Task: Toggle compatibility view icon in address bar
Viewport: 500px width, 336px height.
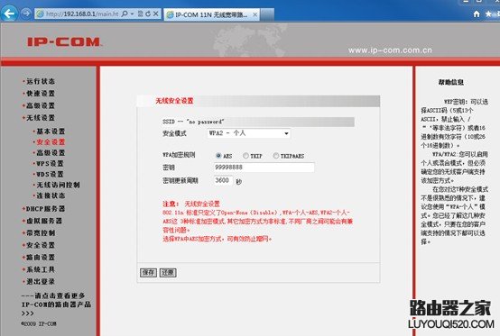Action: [x=140, y=14]
